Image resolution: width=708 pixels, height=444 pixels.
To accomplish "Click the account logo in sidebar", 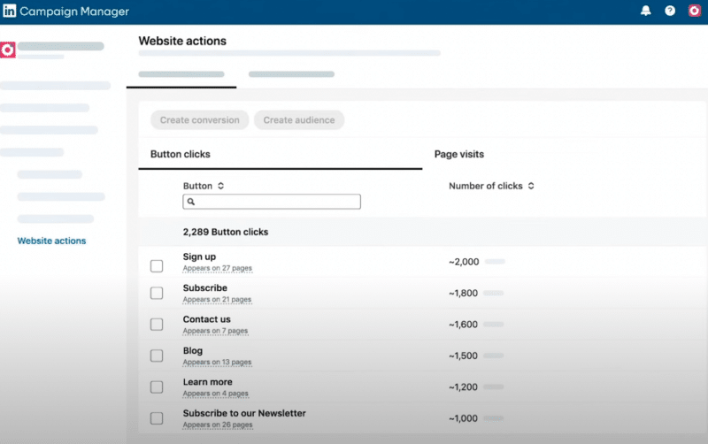I will point(8,50).
